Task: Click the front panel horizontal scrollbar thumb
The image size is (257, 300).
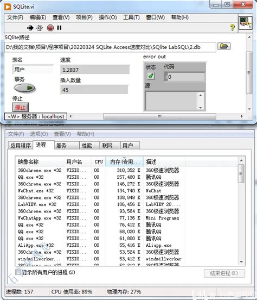Action: coord(159,116)
